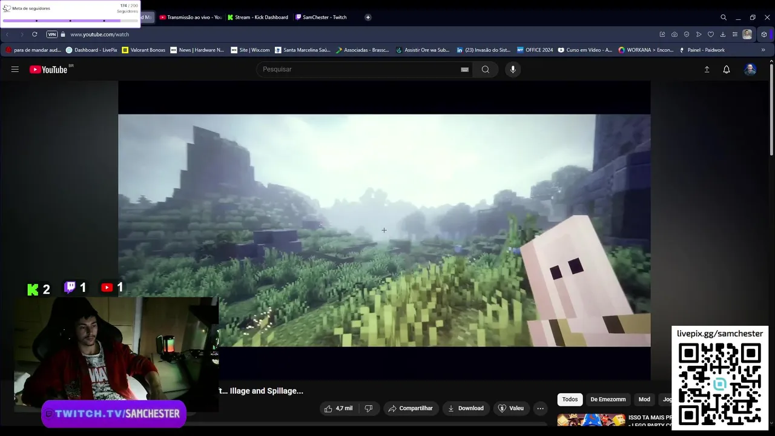775x436 pixels.
Task: Open WORKANA > Encon... bookmark
Action: [x=646, y=50]
